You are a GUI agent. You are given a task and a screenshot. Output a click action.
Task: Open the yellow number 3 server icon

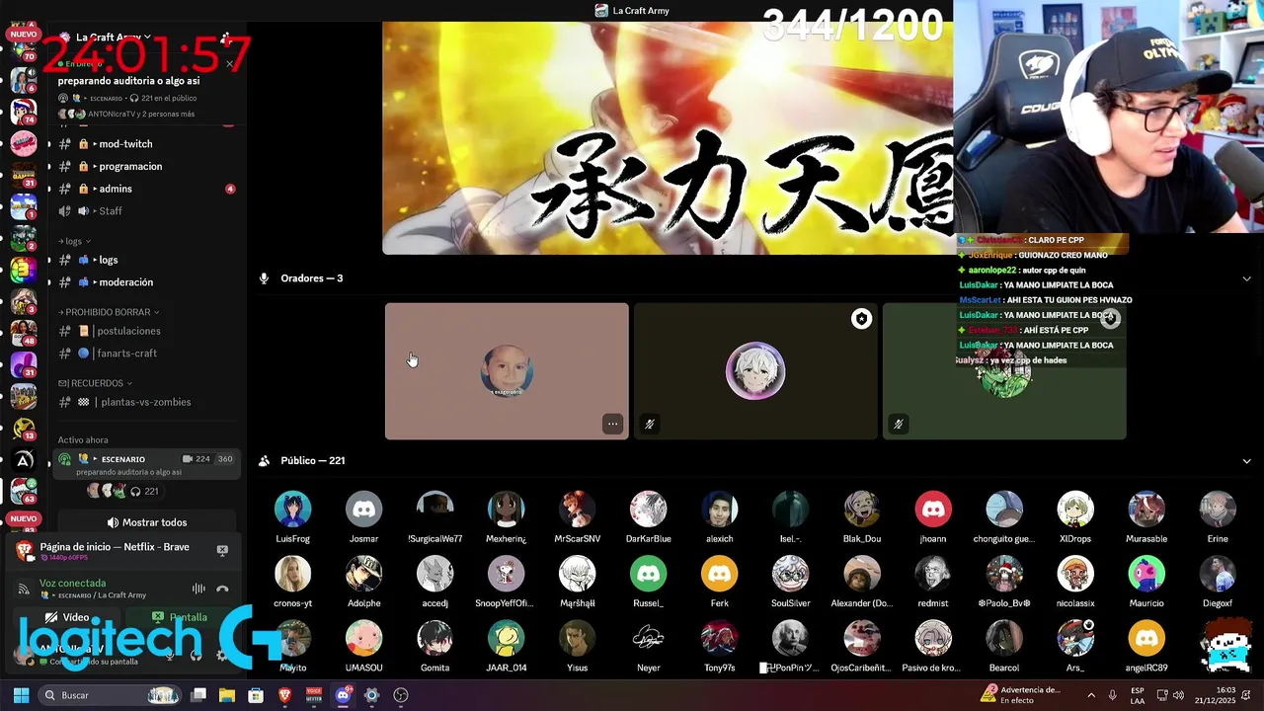[x=23, y=269]
